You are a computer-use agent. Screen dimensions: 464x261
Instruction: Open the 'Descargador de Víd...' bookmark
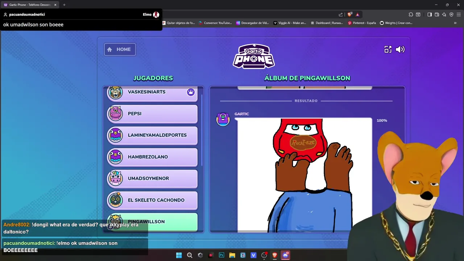pos(253,23)
